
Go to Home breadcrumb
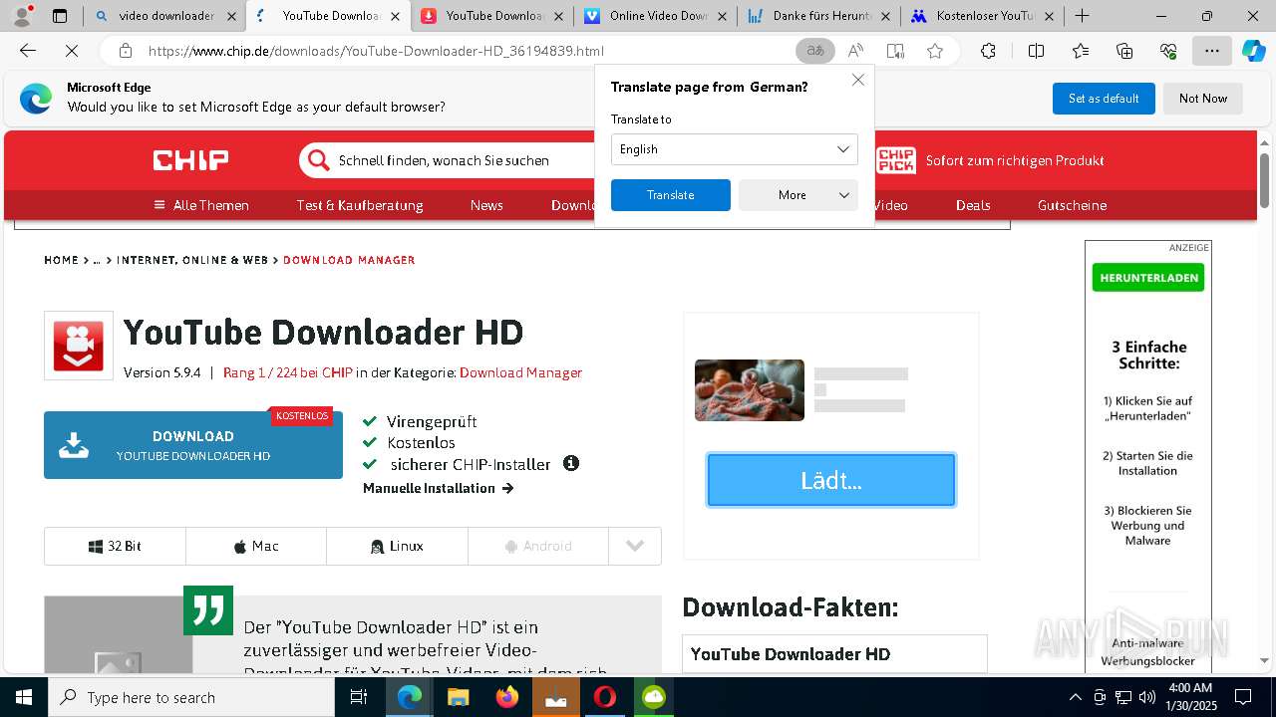tap(61, 260)
